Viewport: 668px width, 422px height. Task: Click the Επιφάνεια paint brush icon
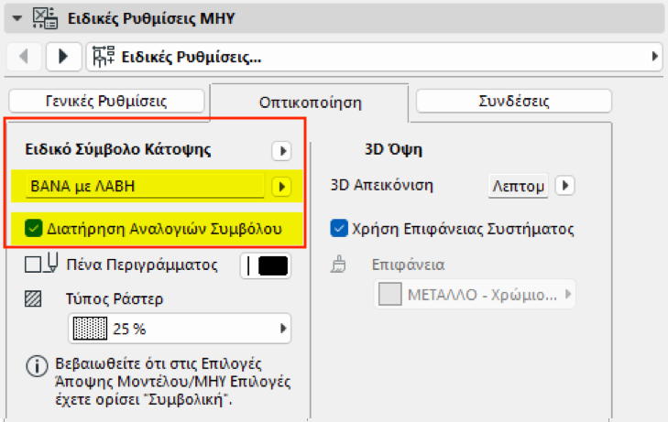pyautogui.click(x=338, y=265)
